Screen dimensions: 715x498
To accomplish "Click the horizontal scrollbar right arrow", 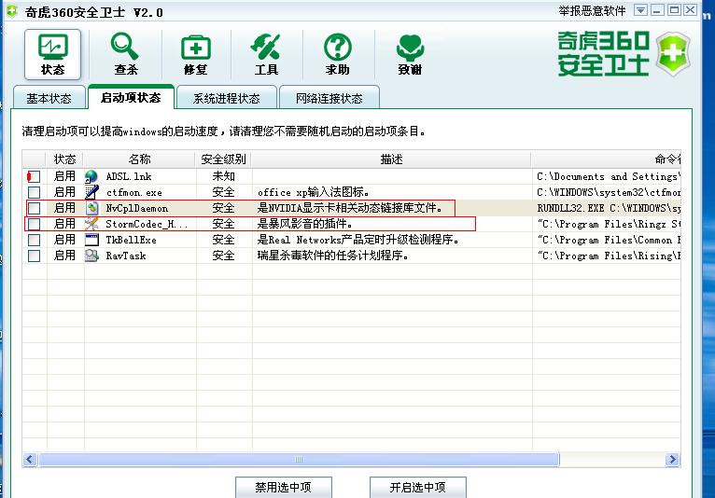I will (672, 459).
